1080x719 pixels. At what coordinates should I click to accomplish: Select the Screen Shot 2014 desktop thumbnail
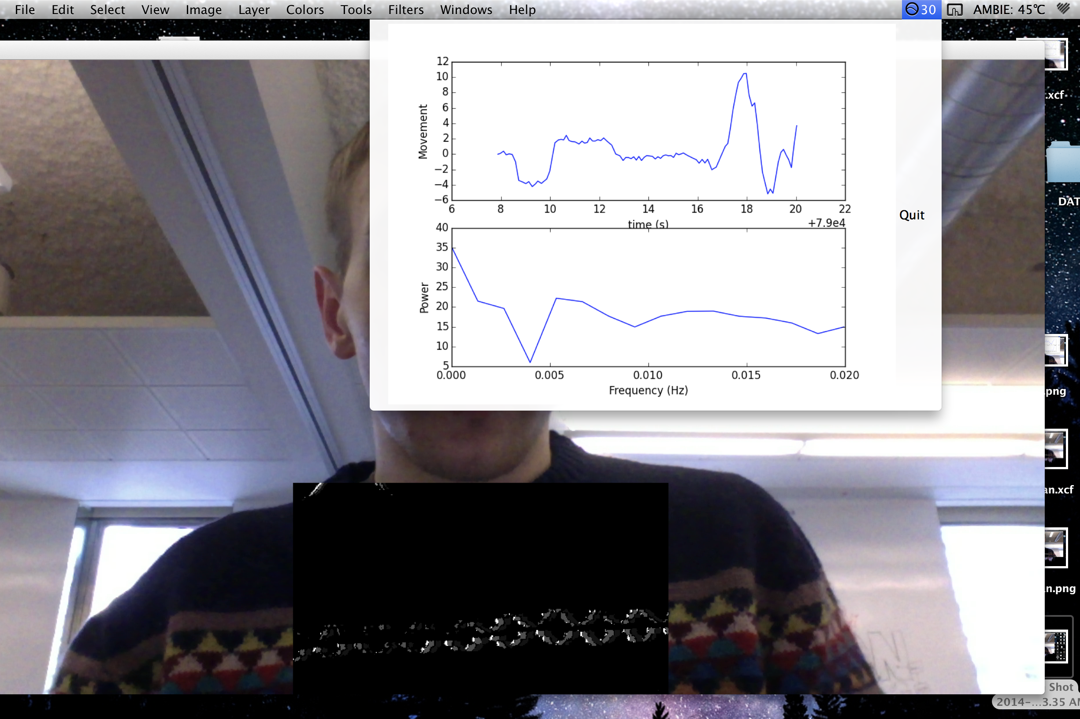pos(1057,647)
